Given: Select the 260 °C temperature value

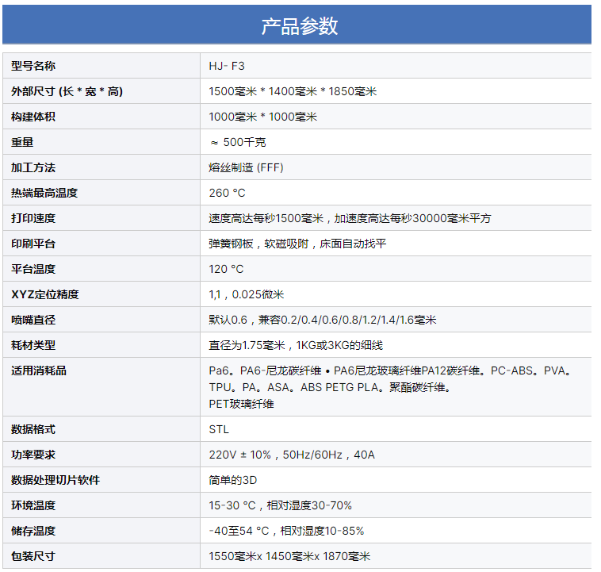Looking at the screenshot, I should 227,193.
